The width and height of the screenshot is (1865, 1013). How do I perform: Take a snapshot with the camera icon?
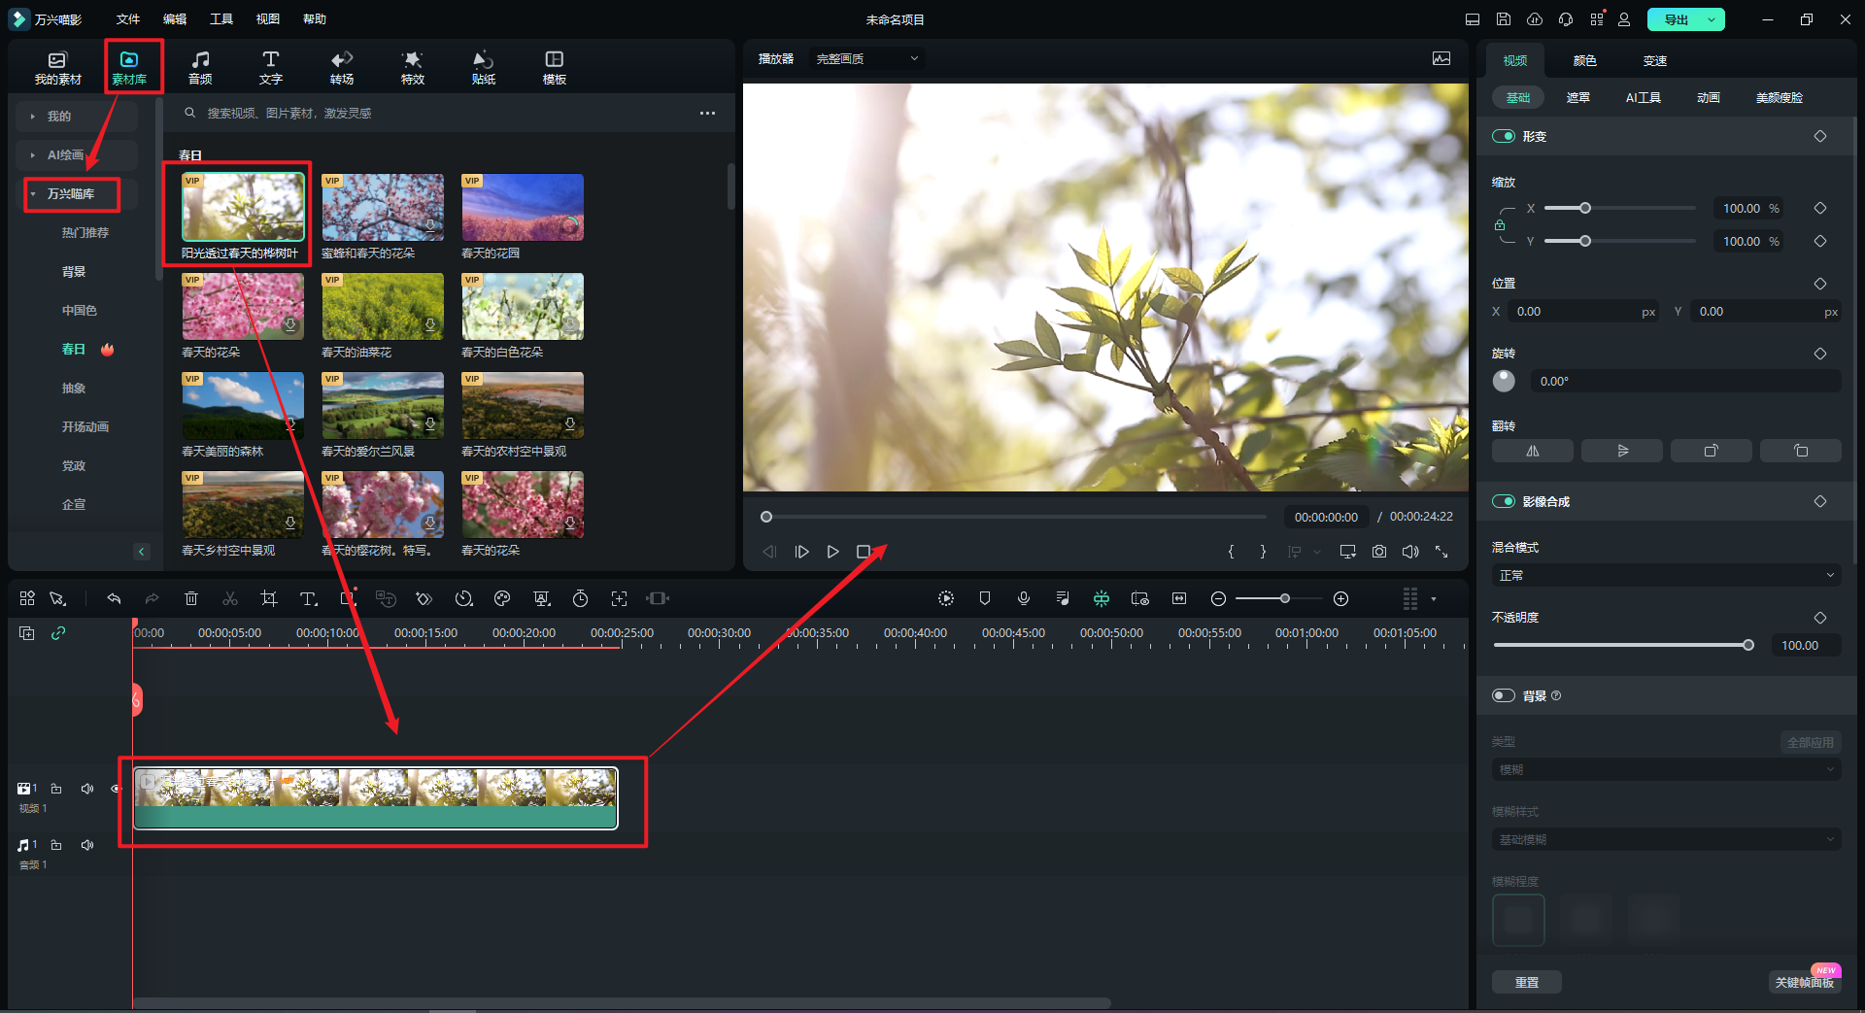tap(1378, 552)
